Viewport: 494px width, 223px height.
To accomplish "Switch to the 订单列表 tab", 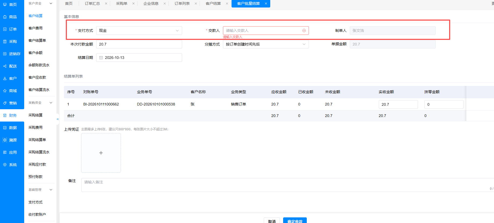I will click(182, 3).
